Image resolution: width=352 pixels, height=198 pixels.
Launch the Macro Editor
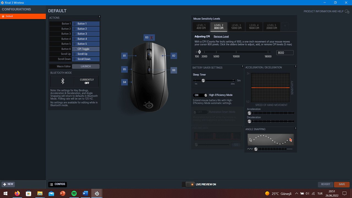click(x=86, y=66)
